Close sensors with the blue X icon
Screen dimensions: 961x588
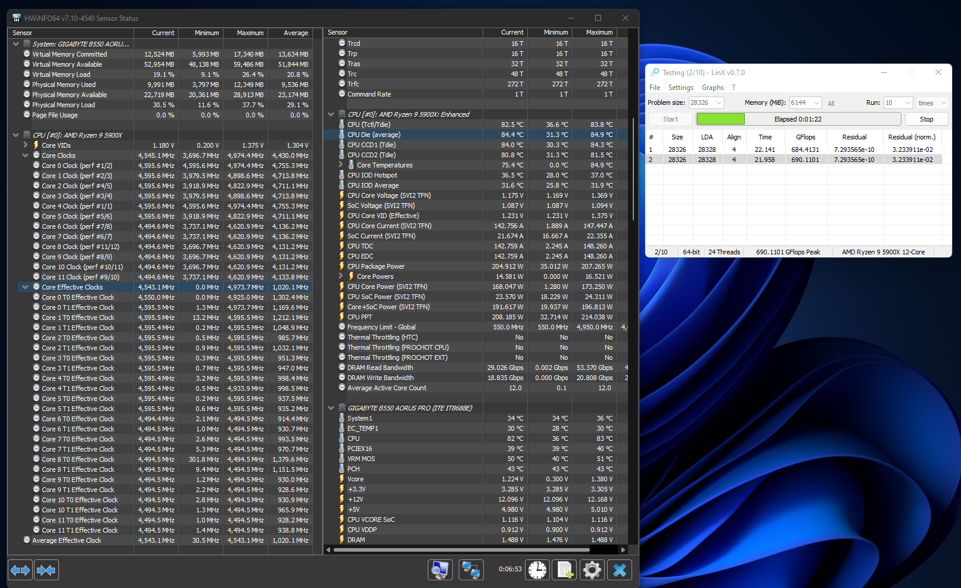pos(620,570)
